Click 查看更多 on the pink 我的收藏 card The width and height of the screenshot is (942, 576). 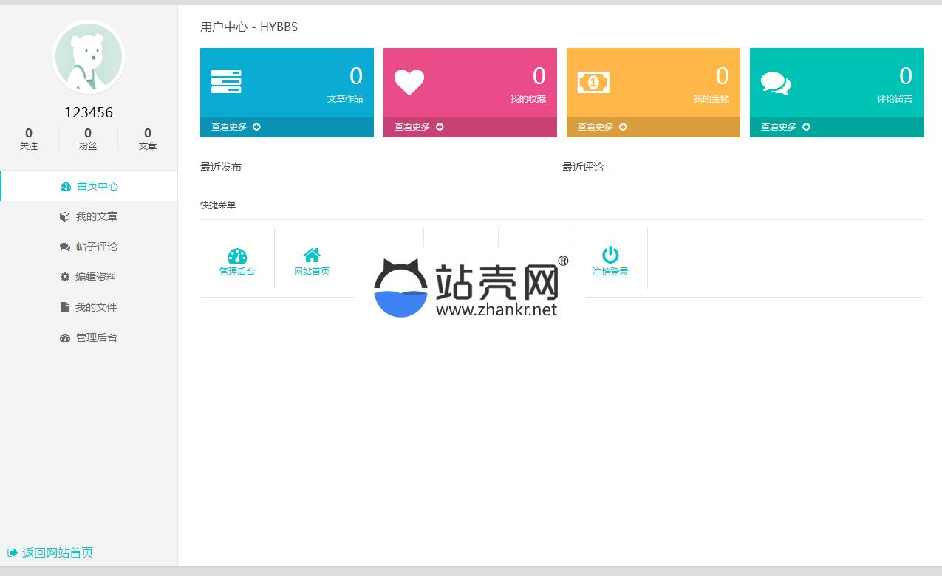(419, 127)
